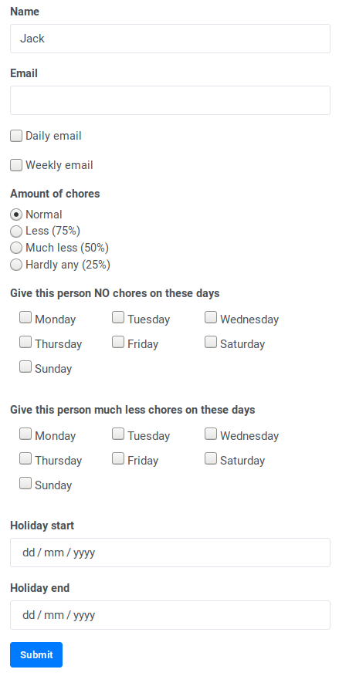Check Wednesday under NO chores days
Viewport: 339px width, 676px height.
[x=211, y=318]
